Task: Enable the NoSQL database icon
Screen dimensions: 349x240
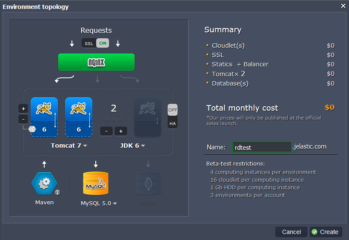Action: point(148,183)
